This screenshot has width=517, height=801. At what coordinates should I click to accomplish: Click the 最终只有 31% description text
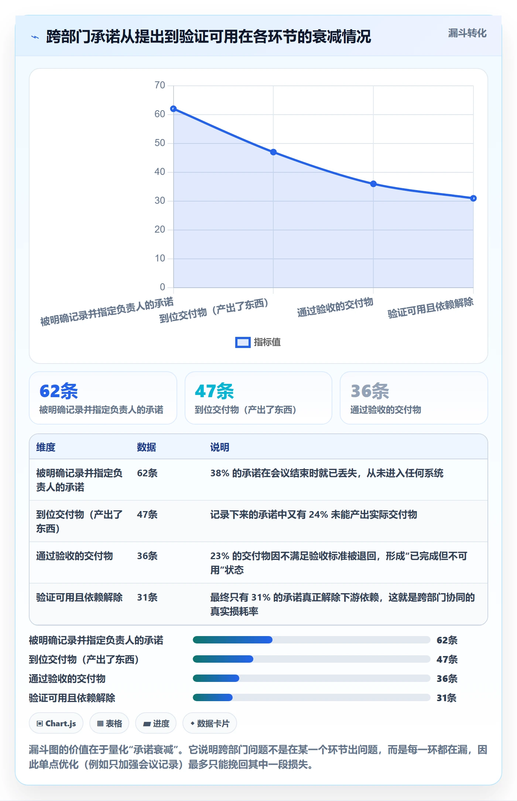[342, 604]
